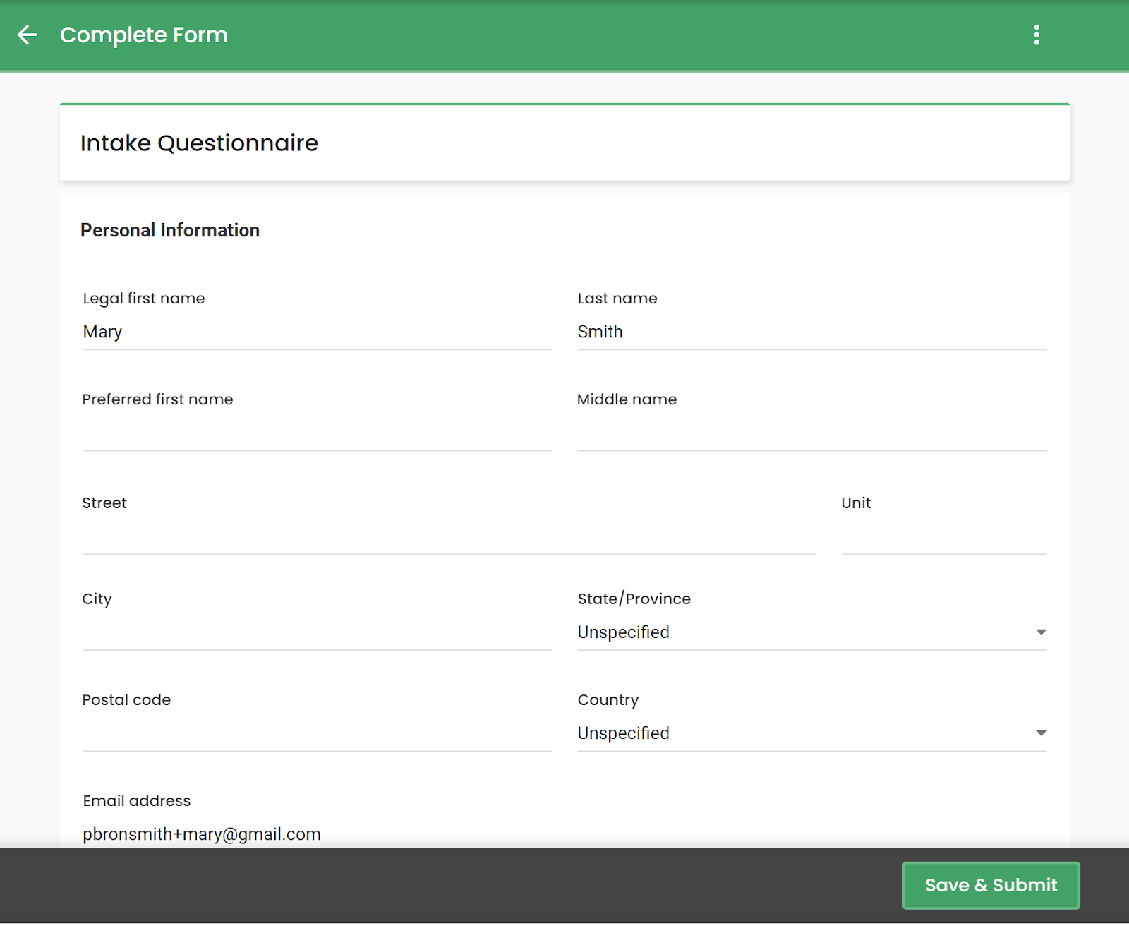Viewport: 1129px width, 926px height.
Task: Open the three-dot more options menu
Action: tap(1037, 35)
